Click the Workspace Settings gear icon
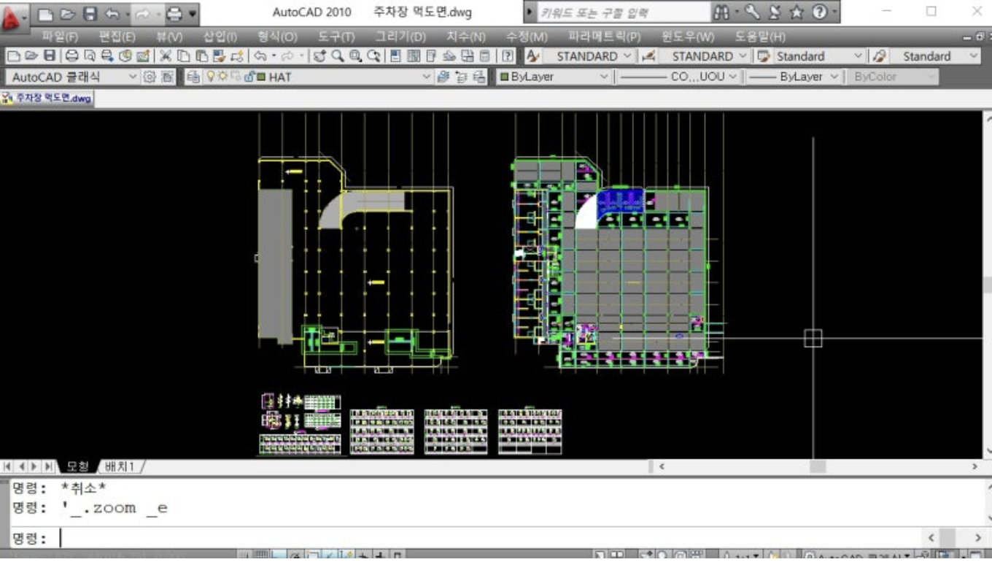This screenshot has height=562, width=992. [x=150, y=77]
